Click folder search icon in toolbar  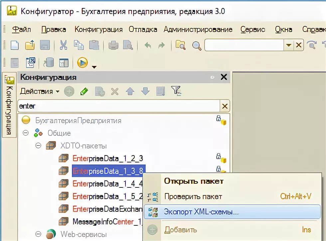click(x=180, y=45)
